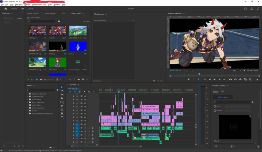Toggle visibility eye for track V5

[85, 110]
